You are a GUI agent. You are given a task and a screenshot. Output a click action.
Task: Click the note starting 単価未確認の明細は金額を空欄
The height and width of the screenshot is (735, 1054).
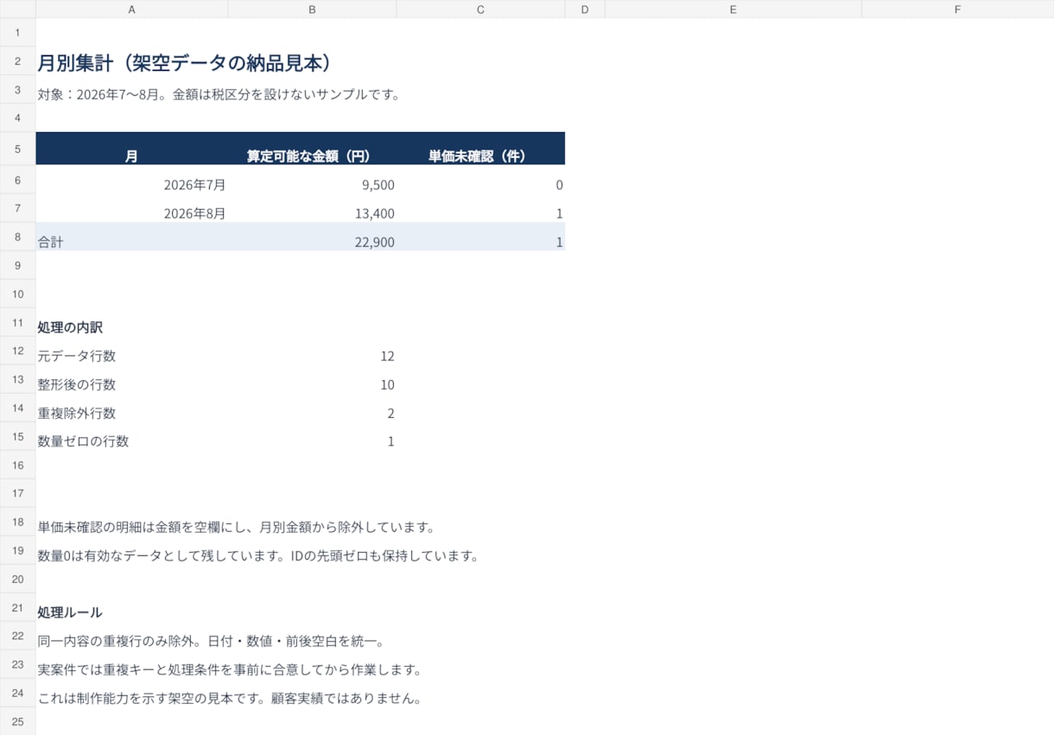click(236, 527)
